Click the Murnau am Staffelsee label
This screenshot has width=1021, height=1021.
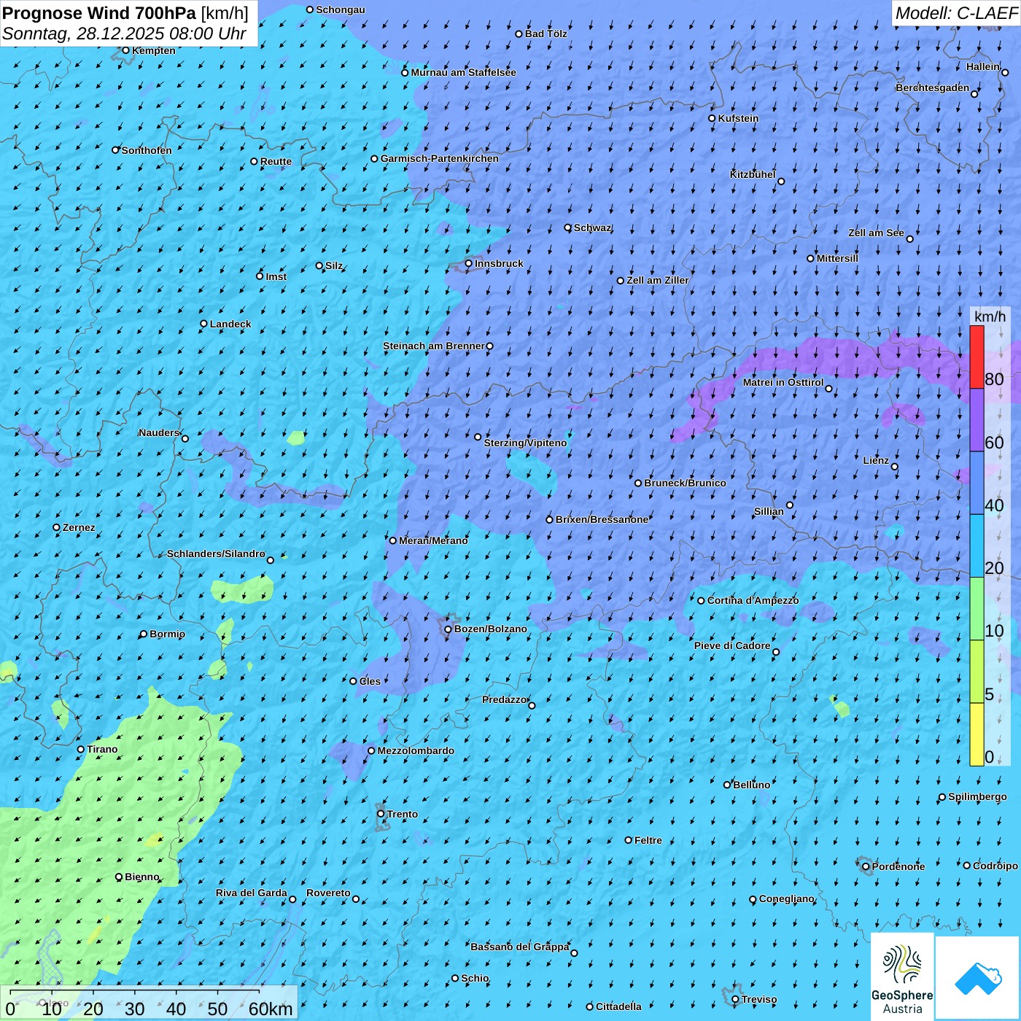pos(463,72)
